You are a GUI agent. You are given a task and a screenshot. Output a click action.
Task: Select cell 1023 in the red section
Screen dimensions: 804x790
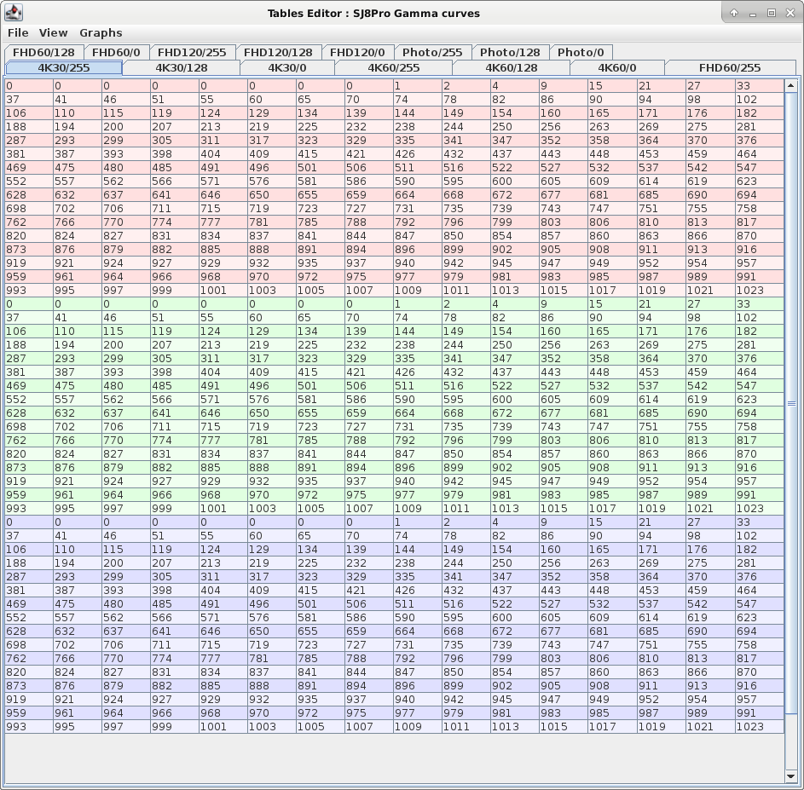760,290
